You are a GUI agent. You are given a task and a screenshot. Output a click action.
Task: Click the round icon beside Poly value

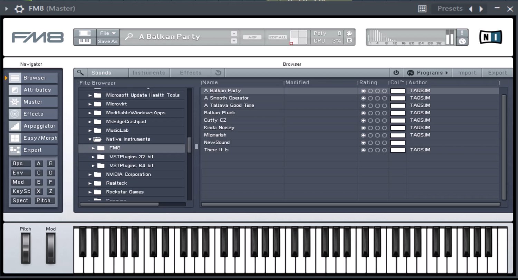coord(349,34)
